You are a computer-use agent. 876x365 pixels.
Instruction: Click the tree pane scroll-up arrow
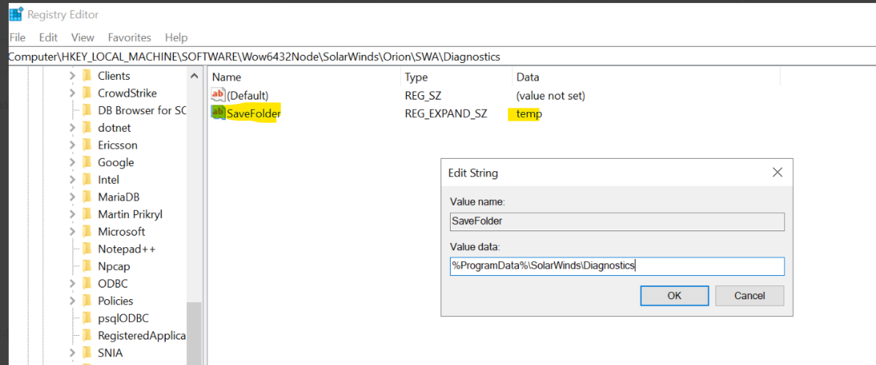pyautogui.click(x=194, y=76)
